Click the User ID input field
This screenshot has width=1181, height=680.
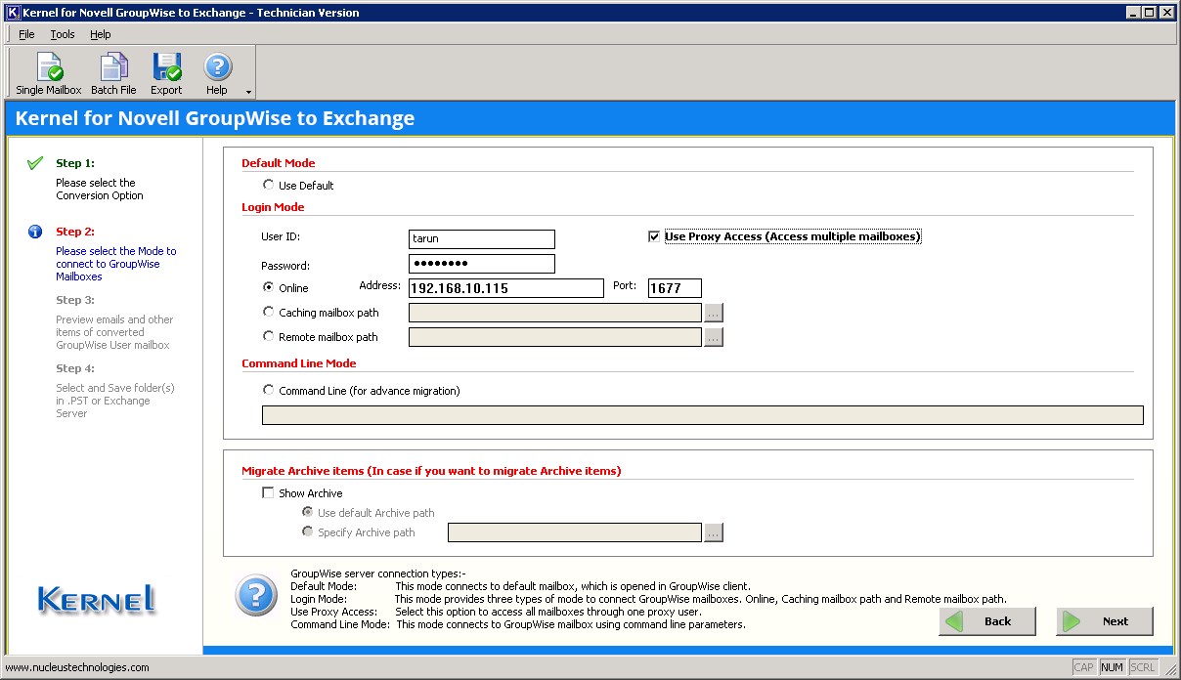(x=482, y=239)
